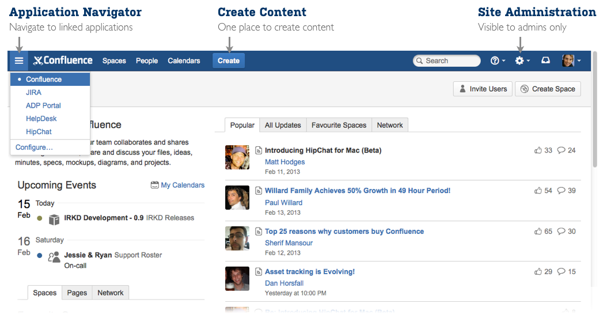
Task: Choose JIRA from the app navigator
Action: tap(33, 92)
